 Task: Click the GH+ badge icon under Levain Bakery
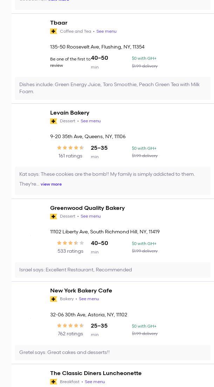(x=54, y=121)
